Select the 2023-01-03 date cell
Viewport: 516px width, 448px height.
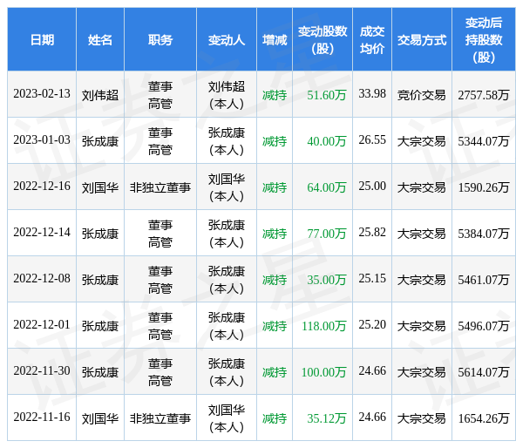tap(42, 140)
